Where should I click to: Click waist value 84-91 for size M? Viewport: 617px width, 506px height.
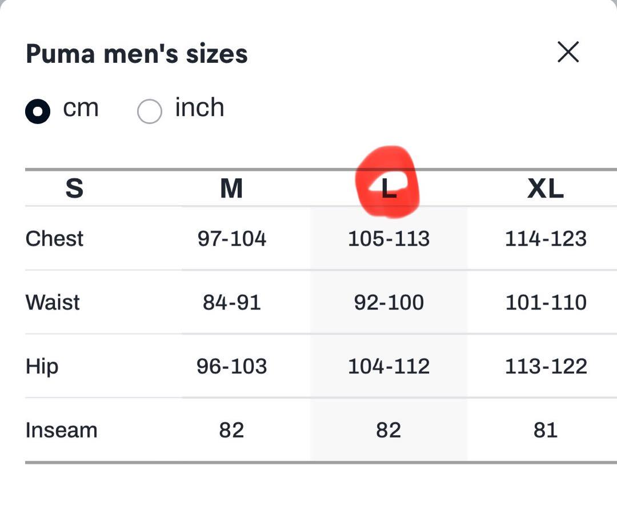(x=232, y=303)
